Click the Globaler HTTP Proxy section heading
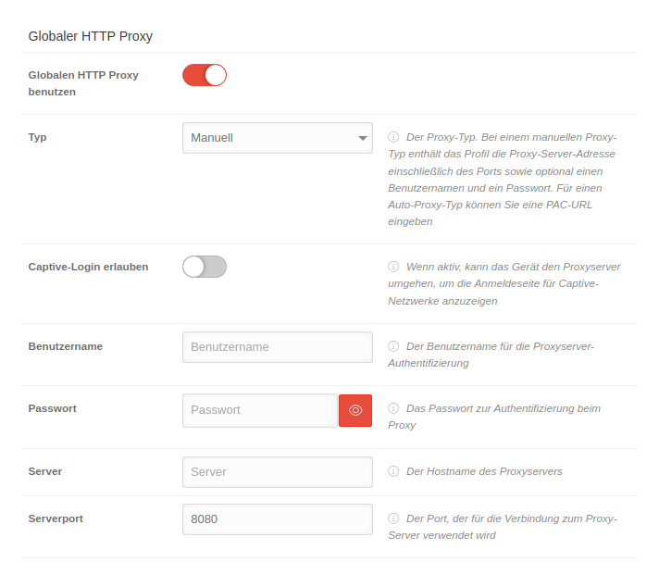This screenshot has width=659, height=587. click(91, 37)
